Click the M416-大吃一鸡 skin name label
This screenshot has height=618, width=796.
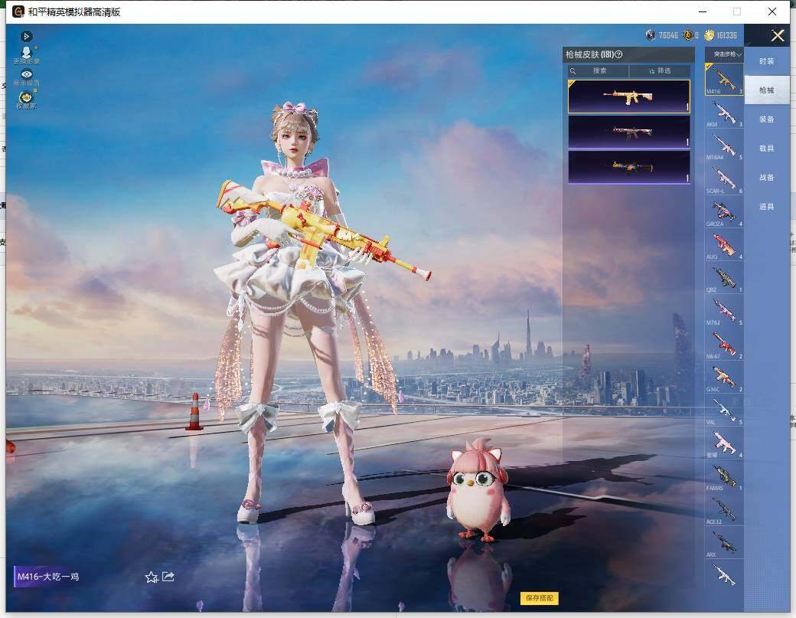[47, 577]
